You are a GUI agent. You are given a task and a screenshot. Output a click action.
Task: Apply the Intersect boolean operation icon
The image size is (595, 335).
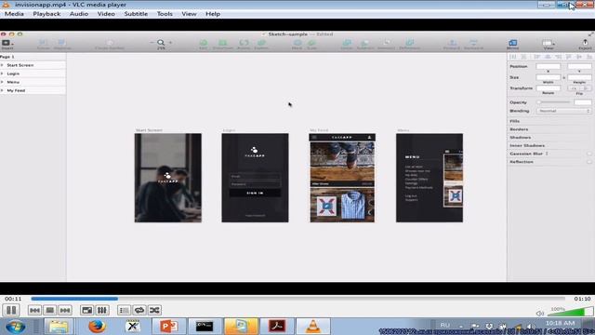(387, 43)
